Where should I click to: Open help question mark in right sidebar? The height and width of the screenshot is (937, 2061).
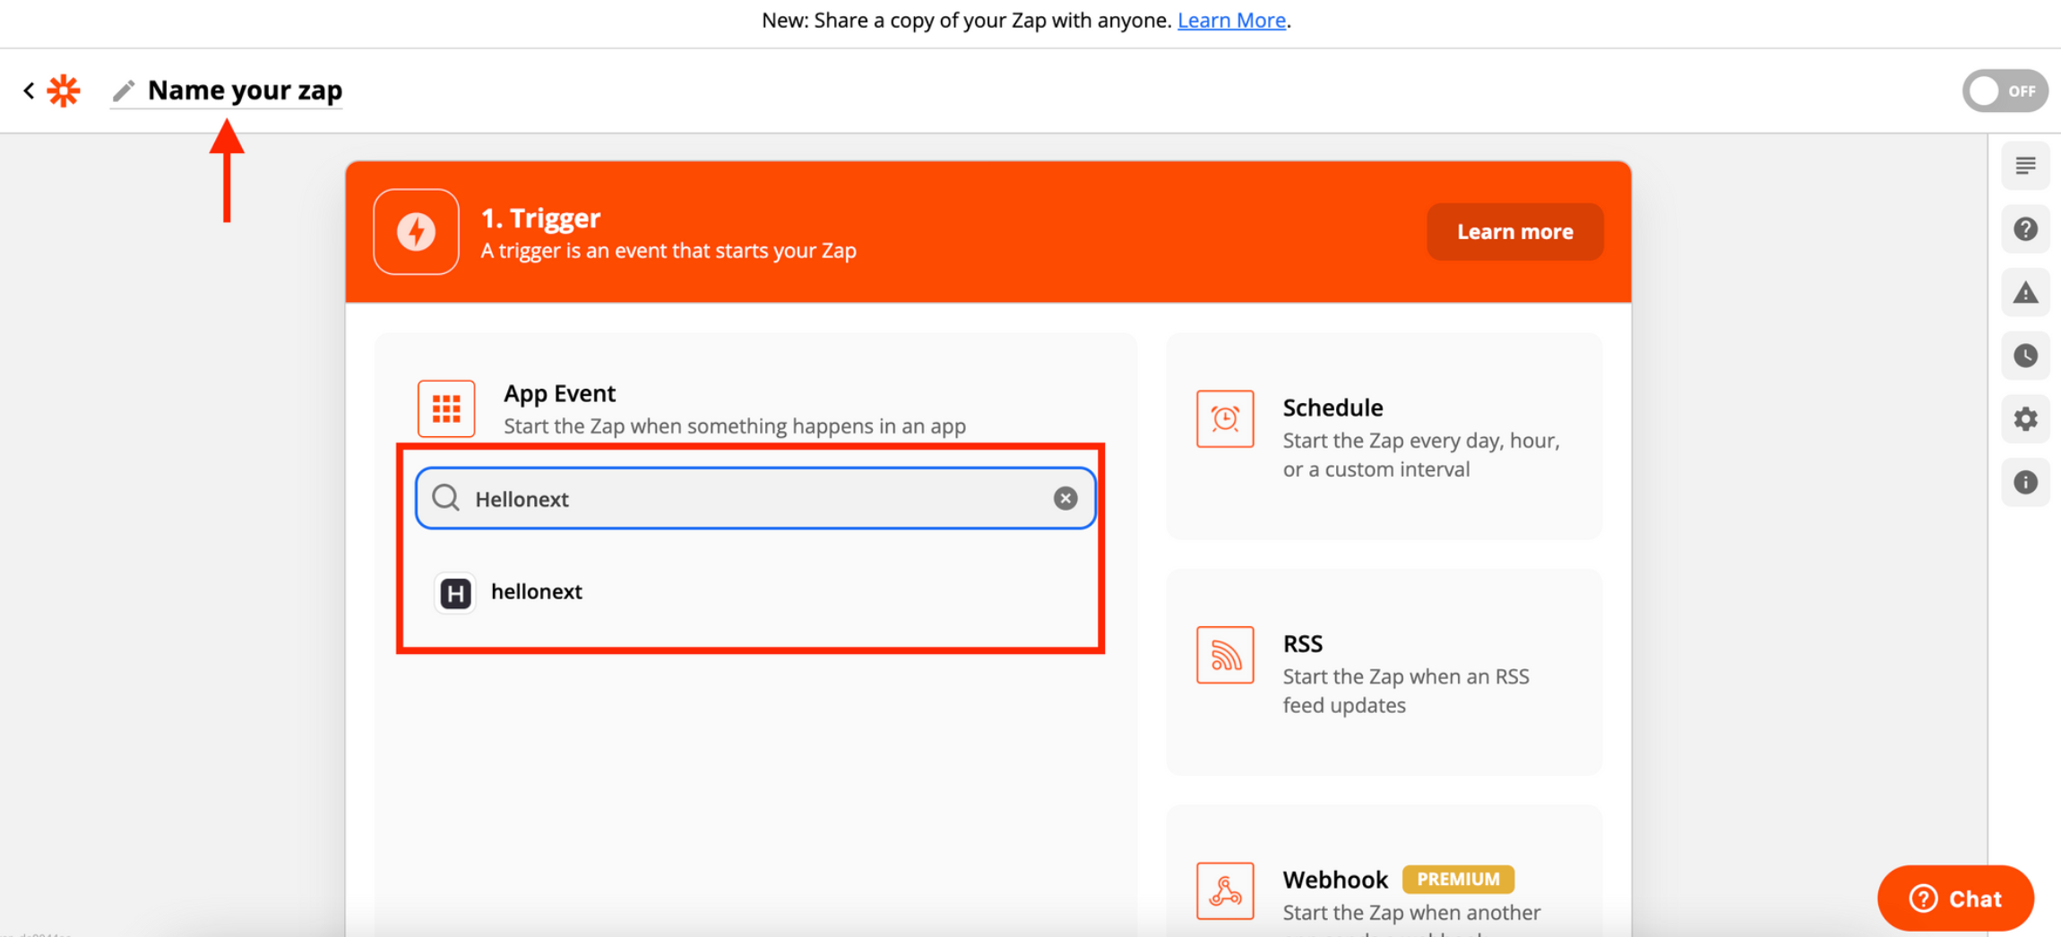pyautogui.click(x=2025, y=229)
